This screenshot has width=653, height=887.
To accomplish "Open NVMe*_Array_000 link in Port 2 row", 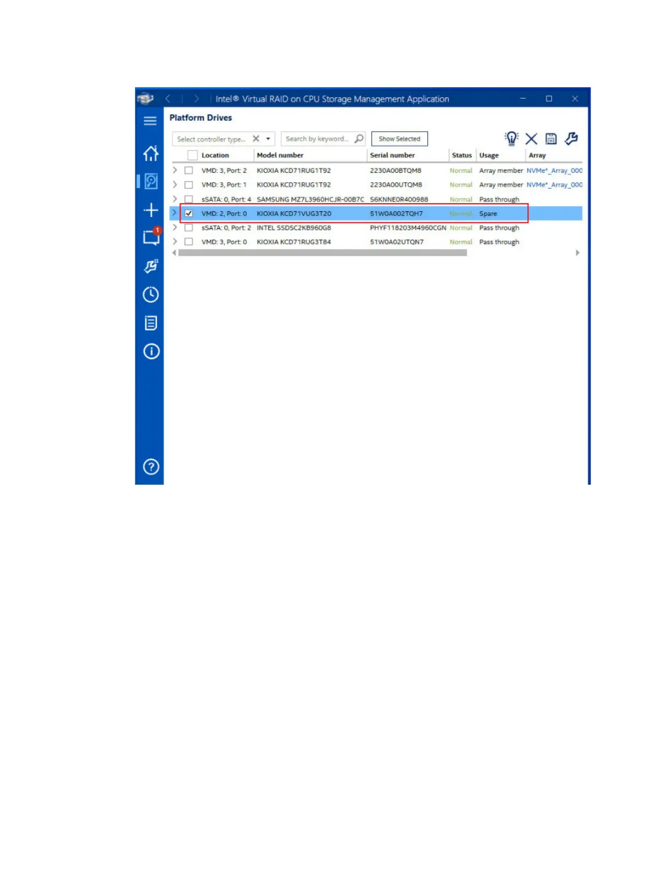I will [554, 171].
